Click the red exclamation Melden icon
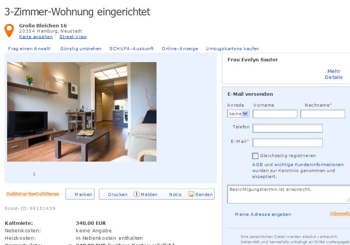This screenshot has height=245, width=350. 137,194
